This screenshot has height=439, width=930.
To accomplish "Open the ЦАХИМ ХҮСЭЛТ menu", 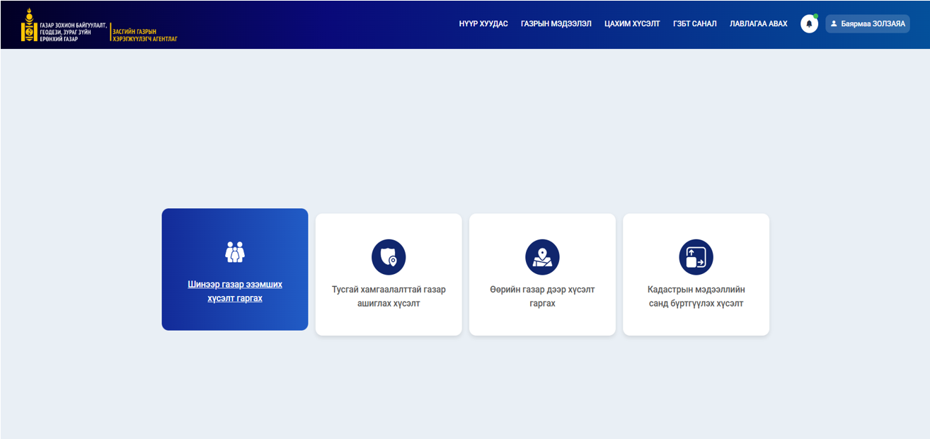I will pyautogui.click(x=631, y=24).
